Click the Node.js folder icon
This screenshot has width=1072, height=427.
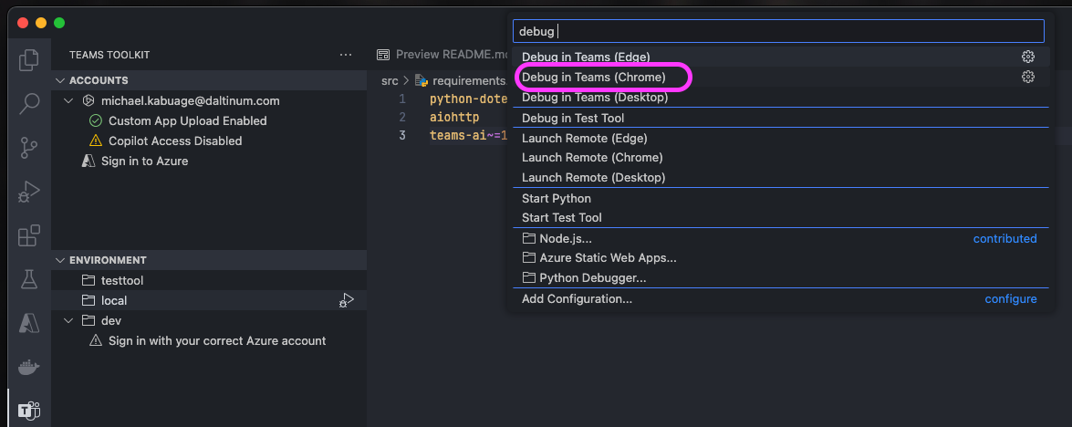coord(528,238)
